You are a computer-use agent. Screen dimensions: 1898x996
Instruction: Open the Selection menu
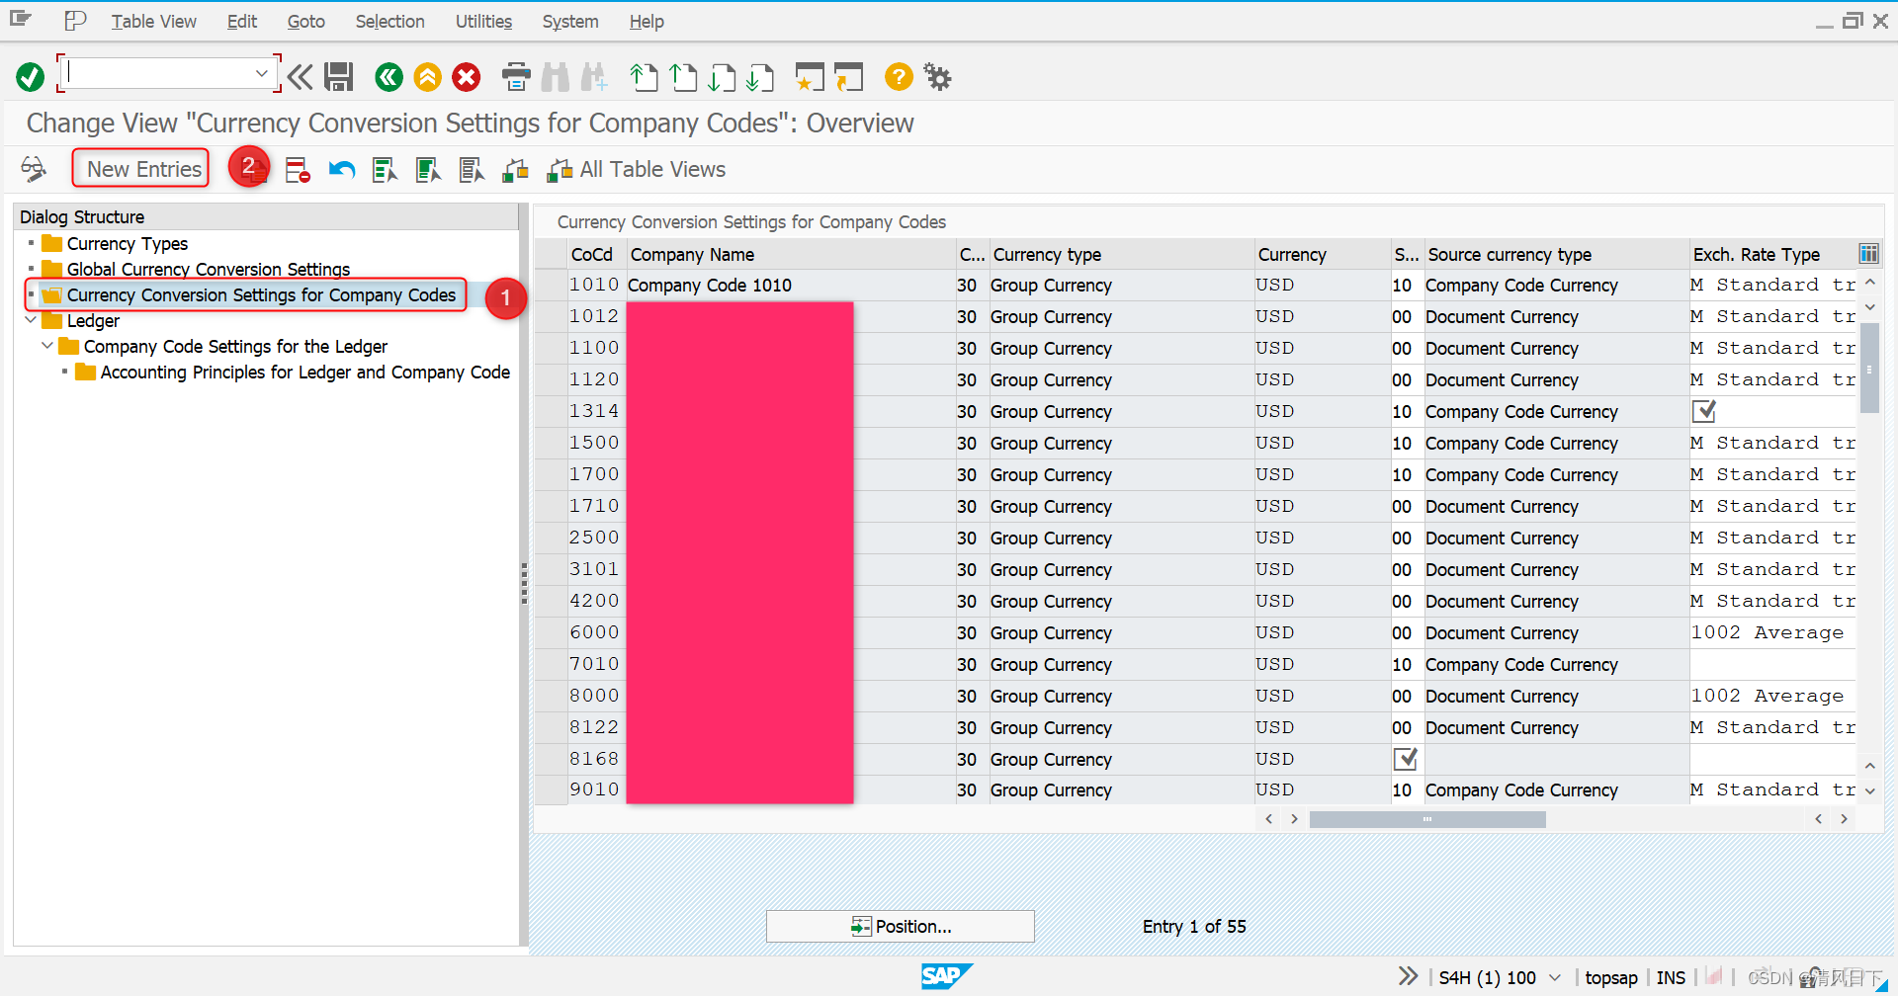389,21
